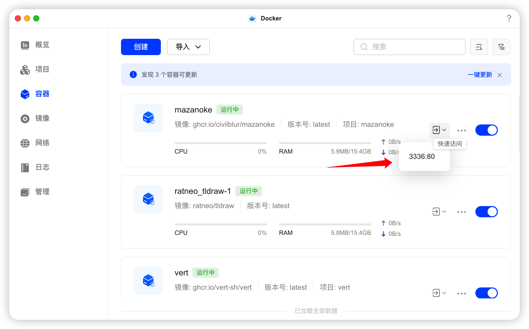This screenshot has width=529, height=329.
Task: Toggle the ratneo_tldraw-1 container off
Action: click(486, 212)
